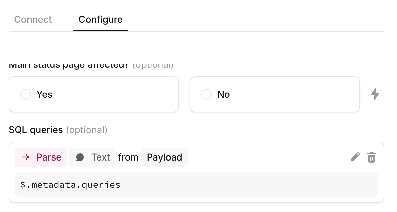Click the lightning bolt icon beside No
This screenshot has height=212, width=397.
[375, 94]
